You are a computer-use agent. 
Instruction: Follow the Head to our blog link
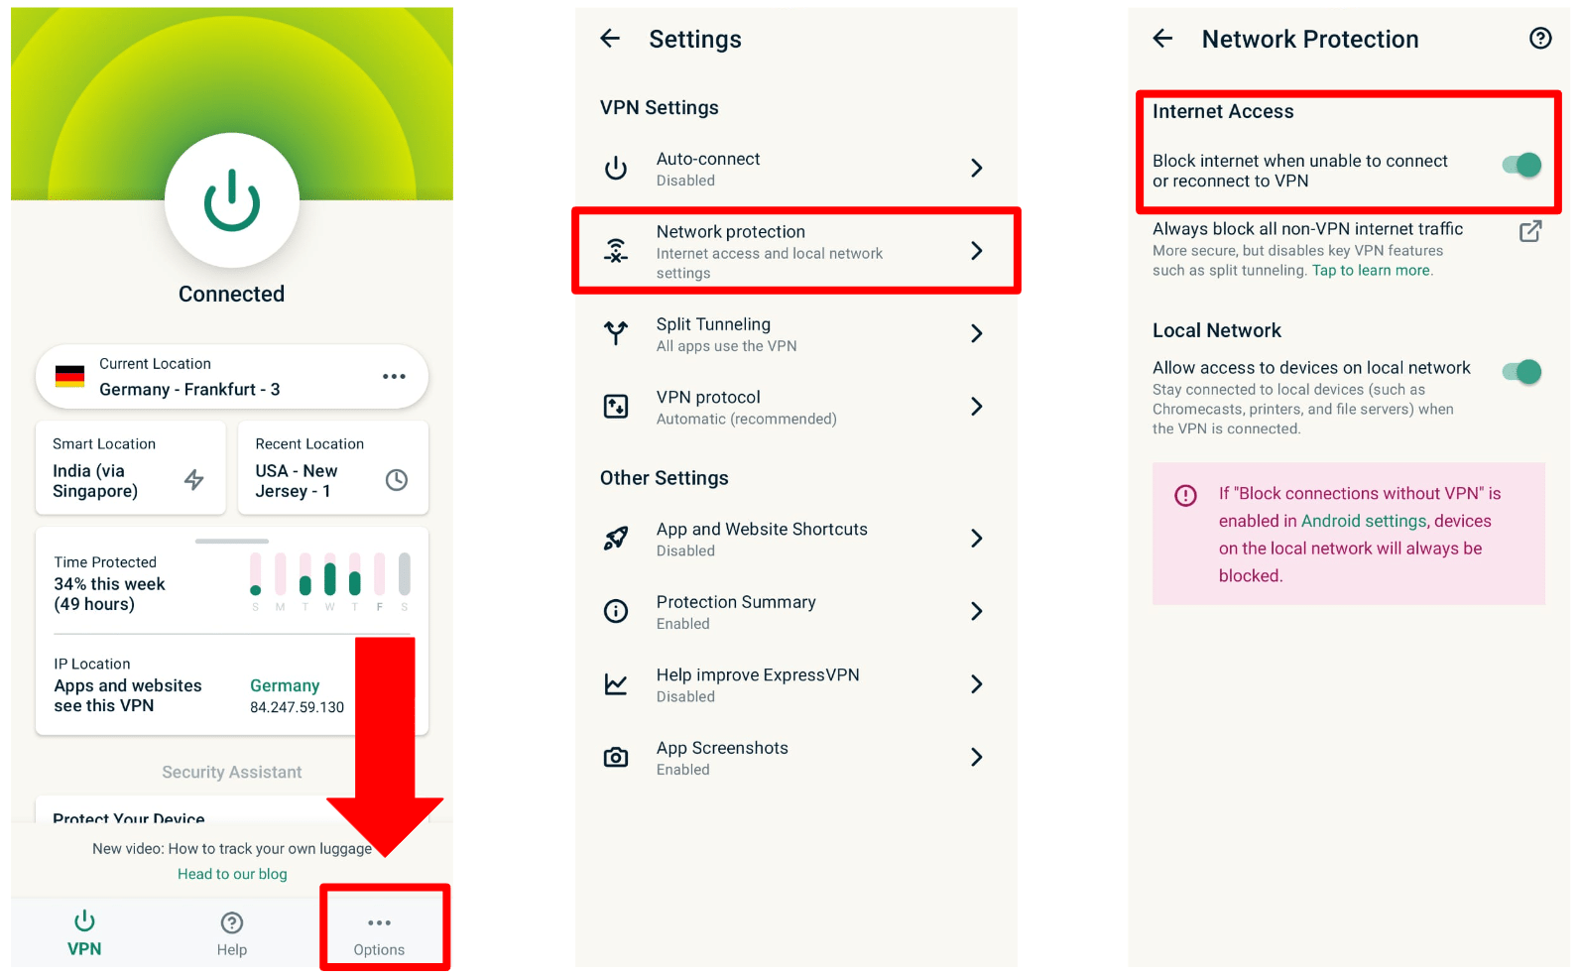(232, 874)
